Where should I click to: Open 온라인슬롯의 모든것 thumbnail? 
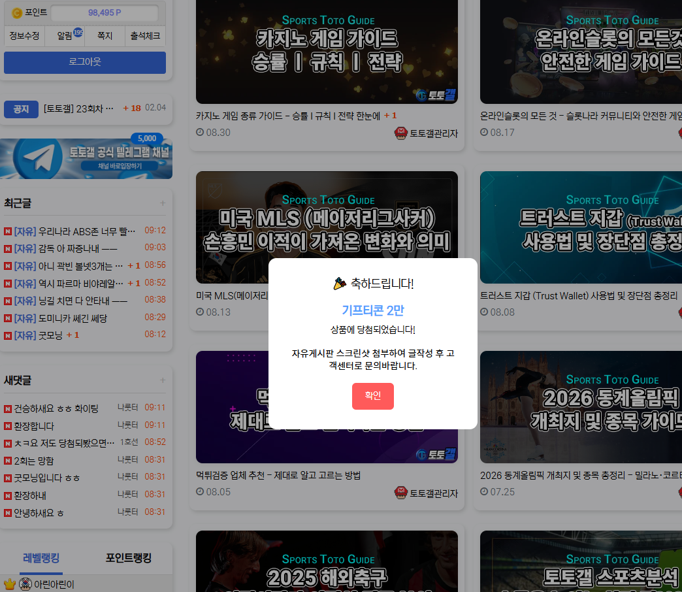[x=581, y=52]
